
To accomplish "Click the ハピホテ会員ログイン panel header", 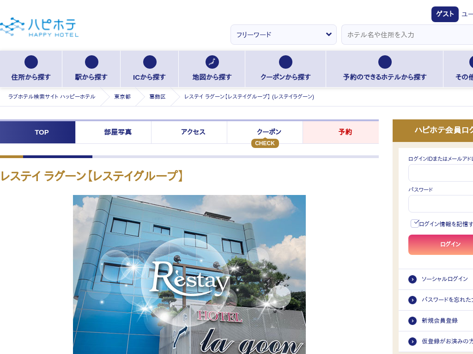I will (x=433, y=130).
